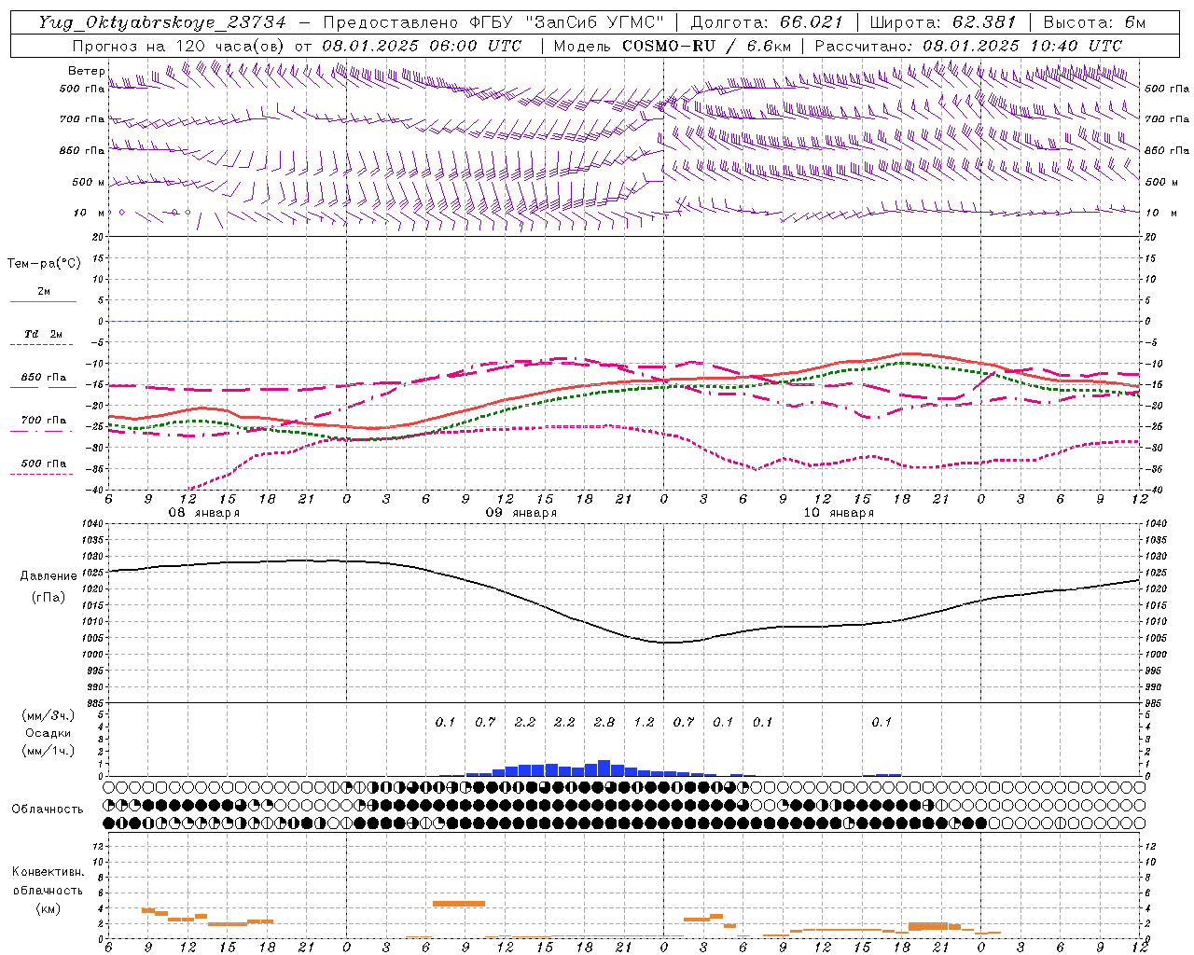Screen dimensions: 1194x955
Task: Click the 1.2 precipitation value
Action: coord(644,722)
